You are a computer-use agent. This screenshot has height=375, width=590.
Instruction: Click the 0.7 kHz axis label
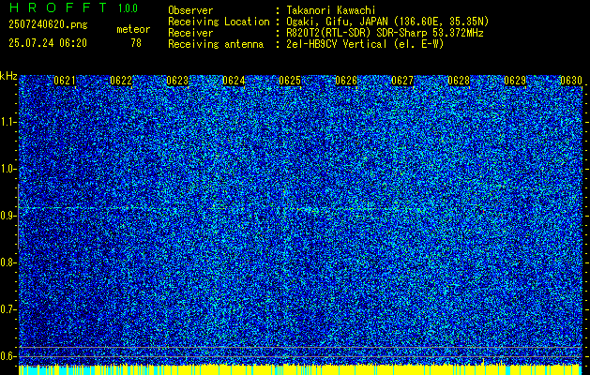click(7, 309)
